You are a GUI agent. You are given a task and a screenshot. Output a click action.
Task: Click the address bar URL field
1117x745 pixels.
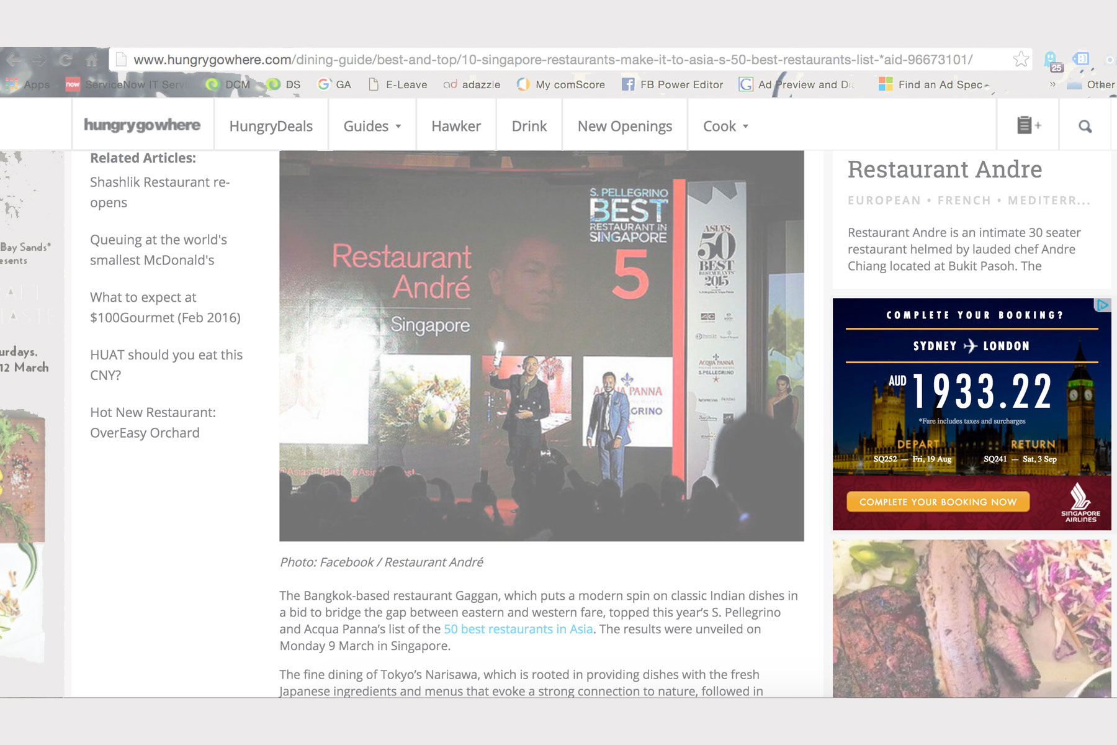[x=552, y=60]
